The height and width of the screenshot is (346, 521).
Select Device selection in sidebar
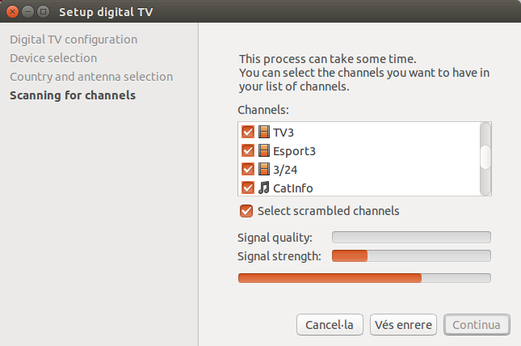click(53, 58)
